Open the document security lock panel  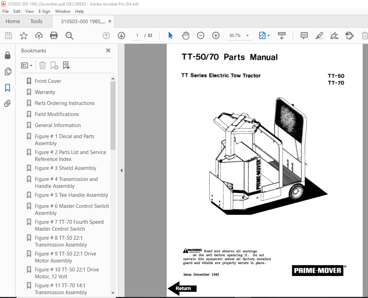pyautogui.click(x=8, y=55)
